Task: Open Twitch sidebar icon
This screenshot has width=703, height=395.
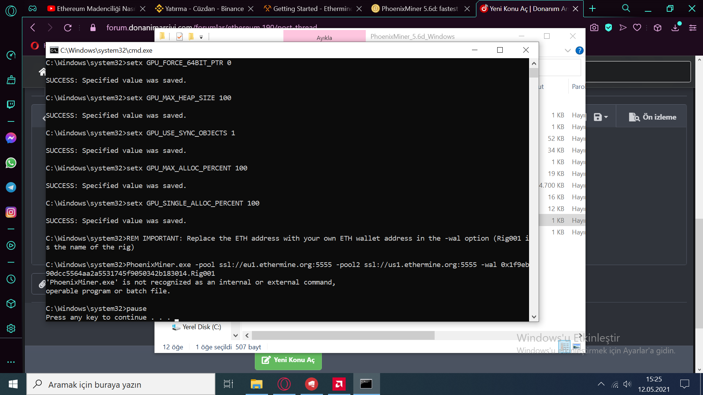Action: point(11,105)
